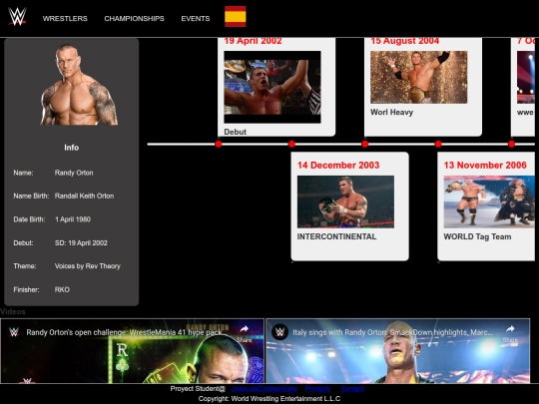Open the 15 August 2004 World Heavy image
The image size is (539, 404).
(x=418, y=77)
